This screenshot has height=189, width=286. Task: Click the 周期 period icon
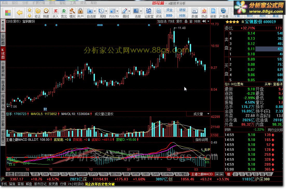click(x=101, y=11)
